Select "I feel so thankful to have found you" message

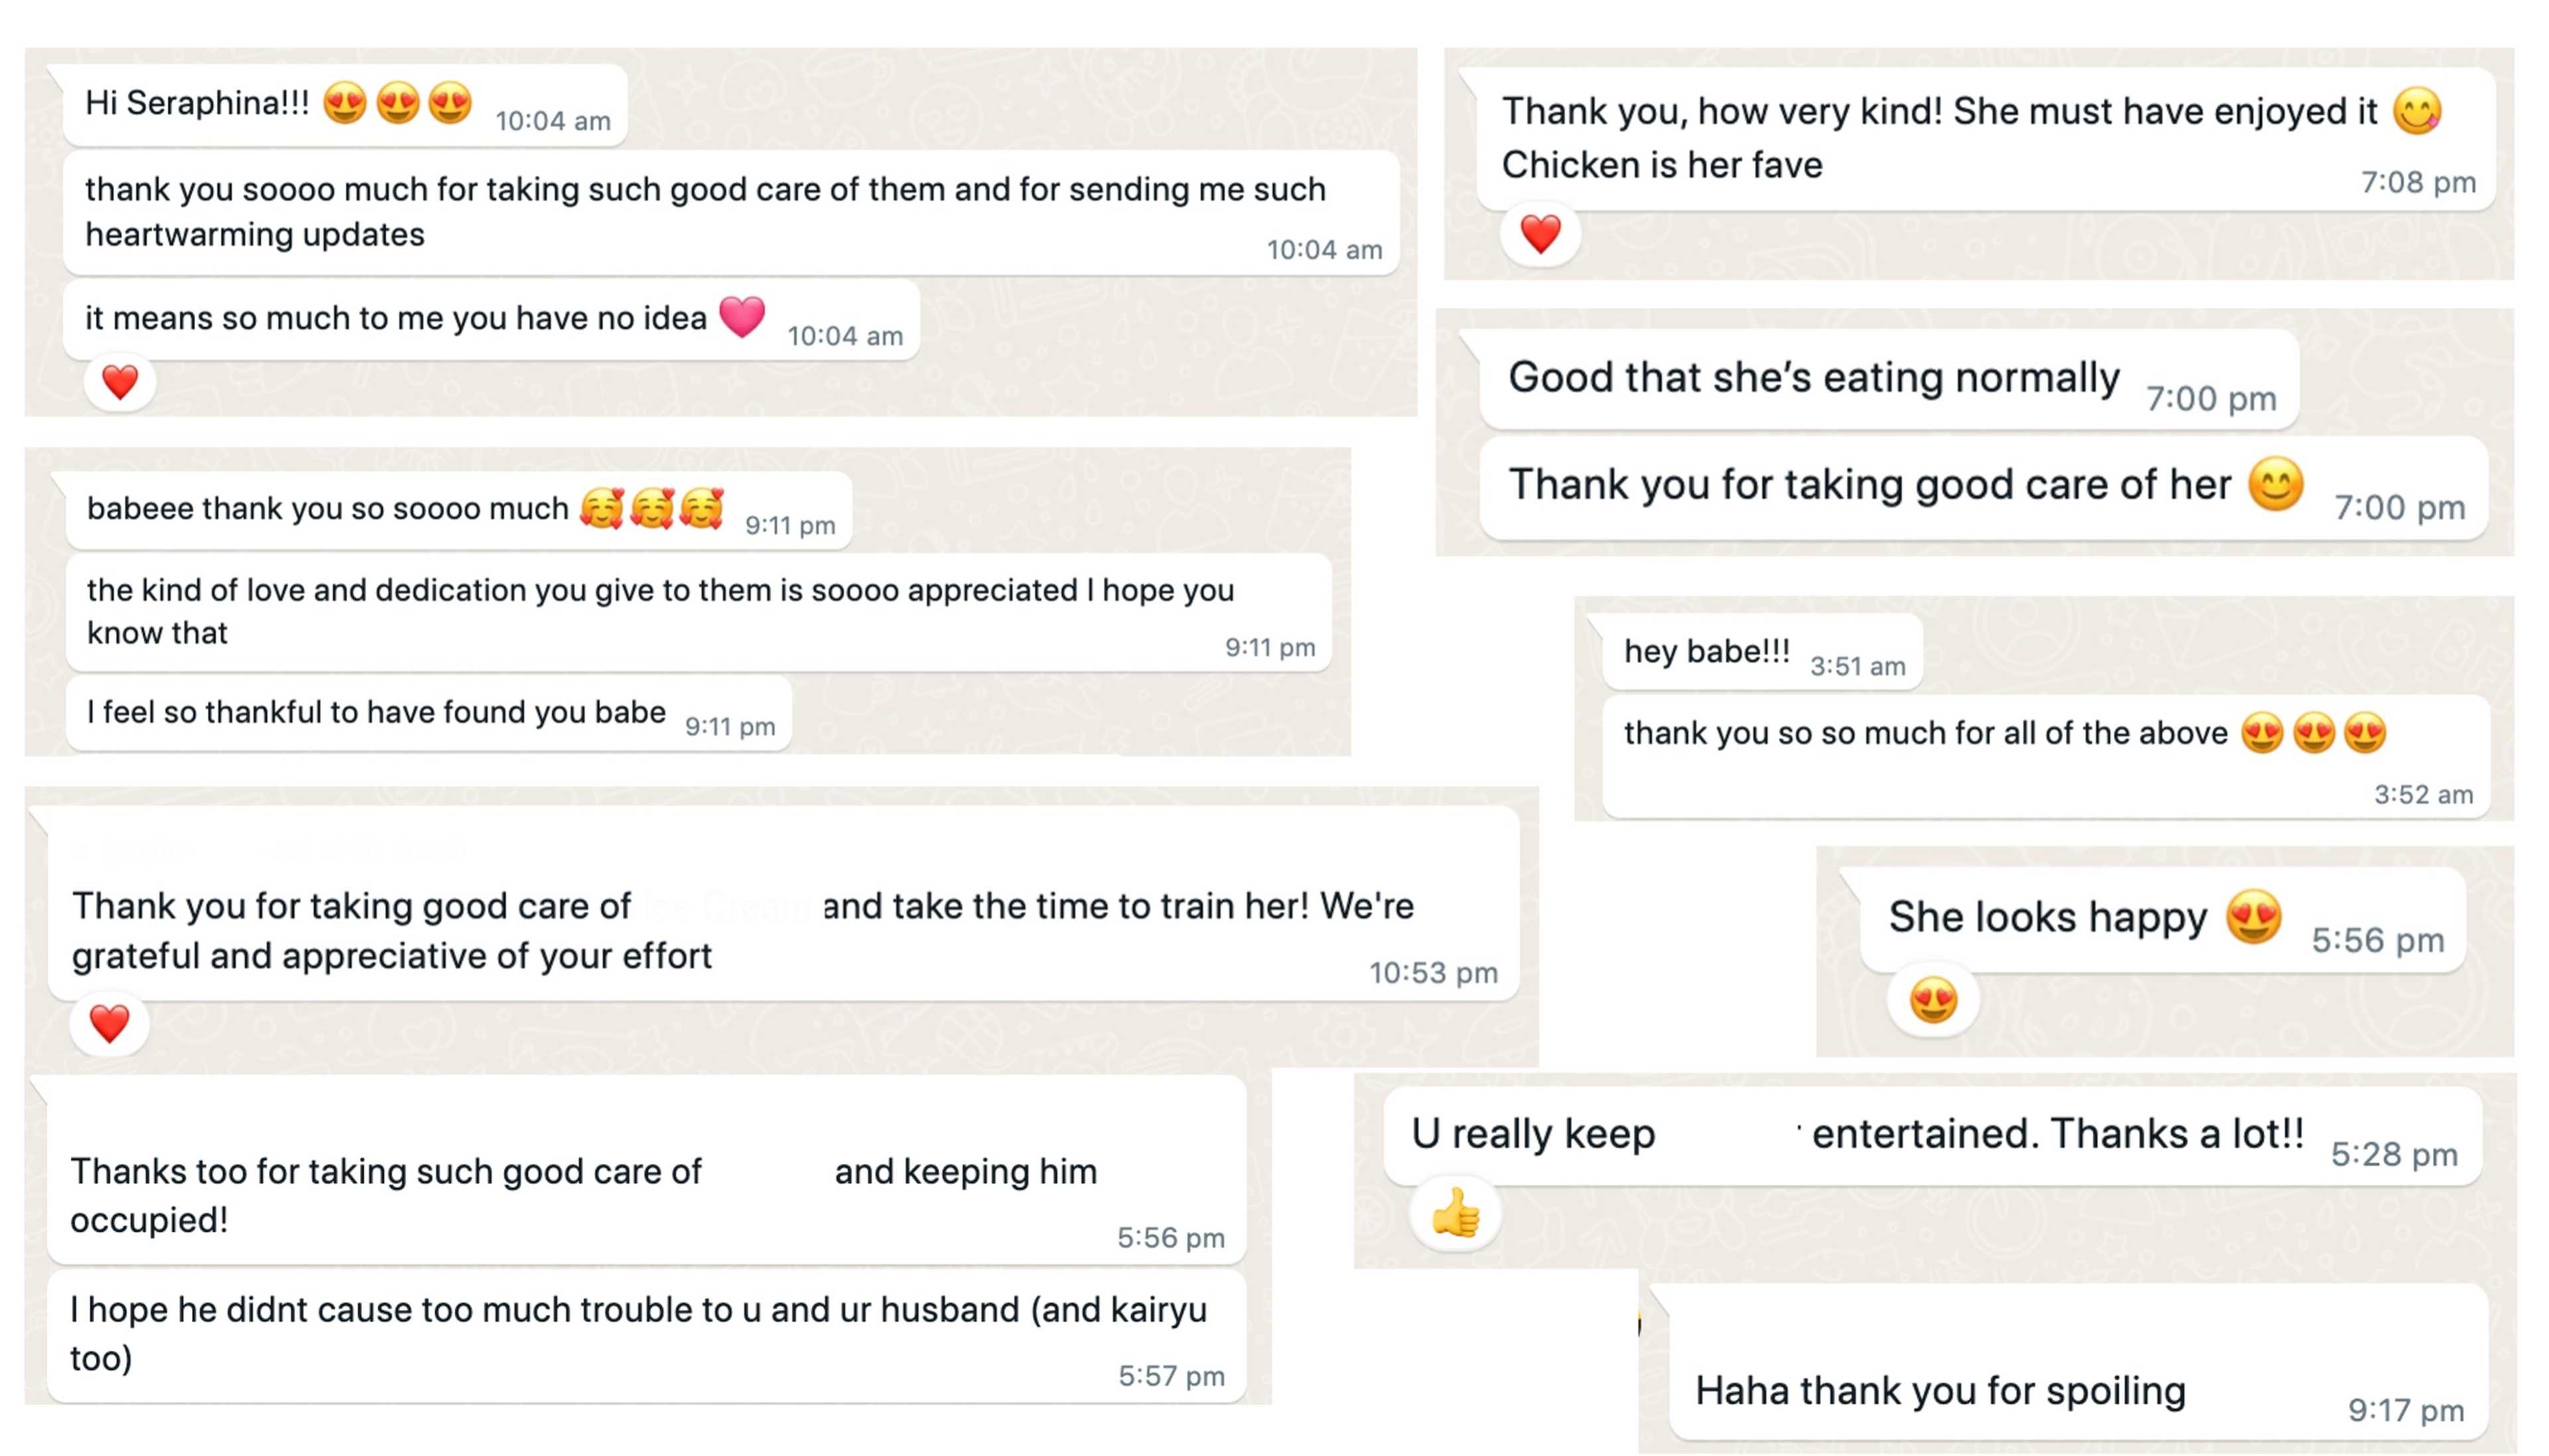[x=428, y=713]
